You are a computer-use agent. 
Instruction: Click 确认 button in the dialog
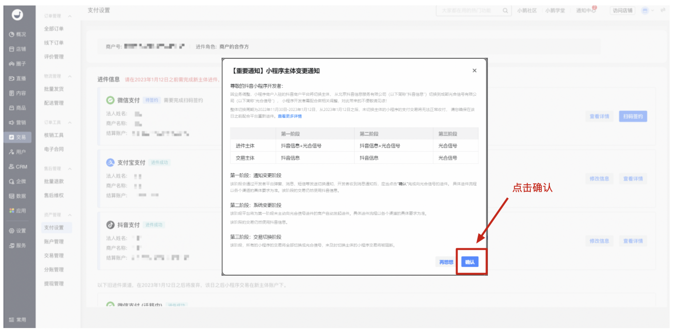[470, 262]
